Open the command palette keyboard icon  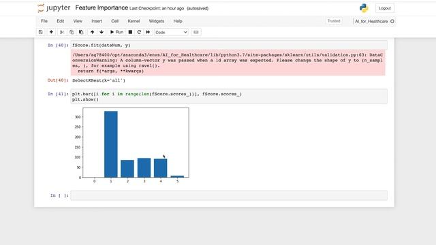(196, 32)
